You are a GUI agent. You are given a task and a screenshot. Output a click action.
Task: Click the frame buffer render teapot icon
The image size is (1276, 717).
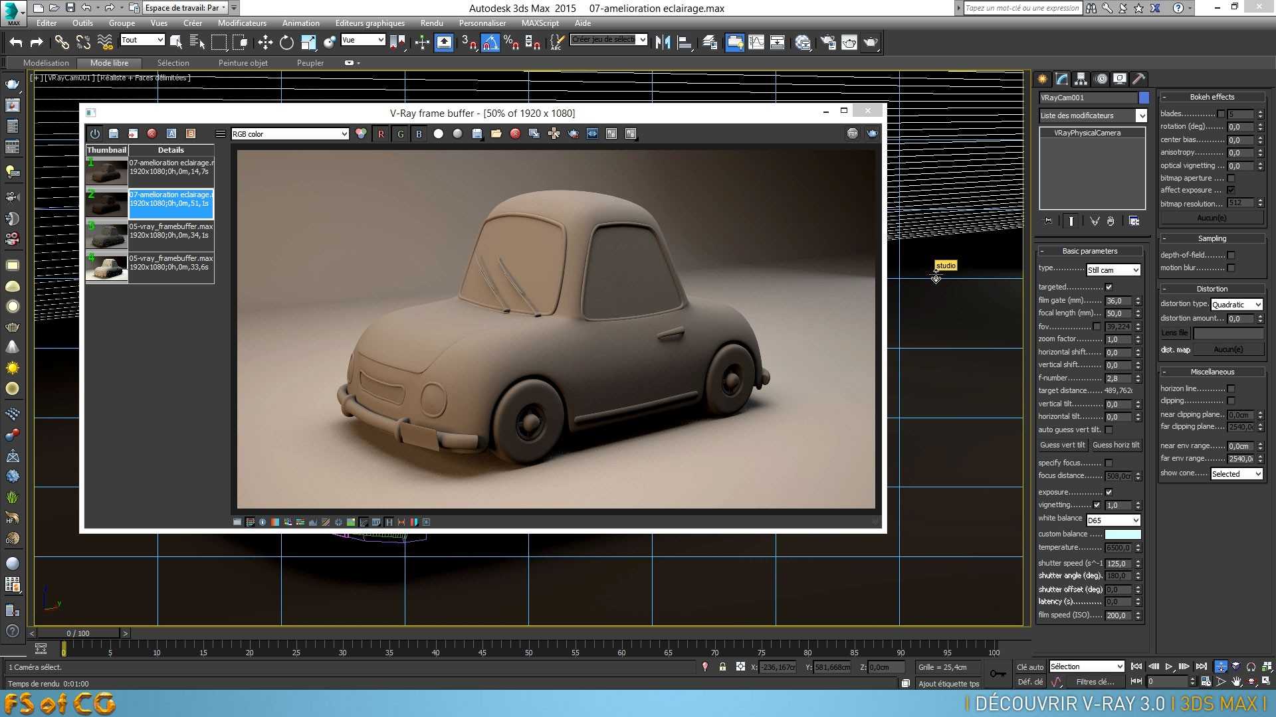pos(872,134)
